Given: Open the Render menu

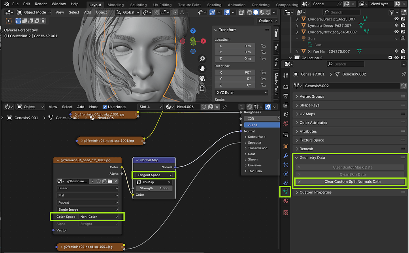Looking at the screenshot, I should click(x=41, y=4).
